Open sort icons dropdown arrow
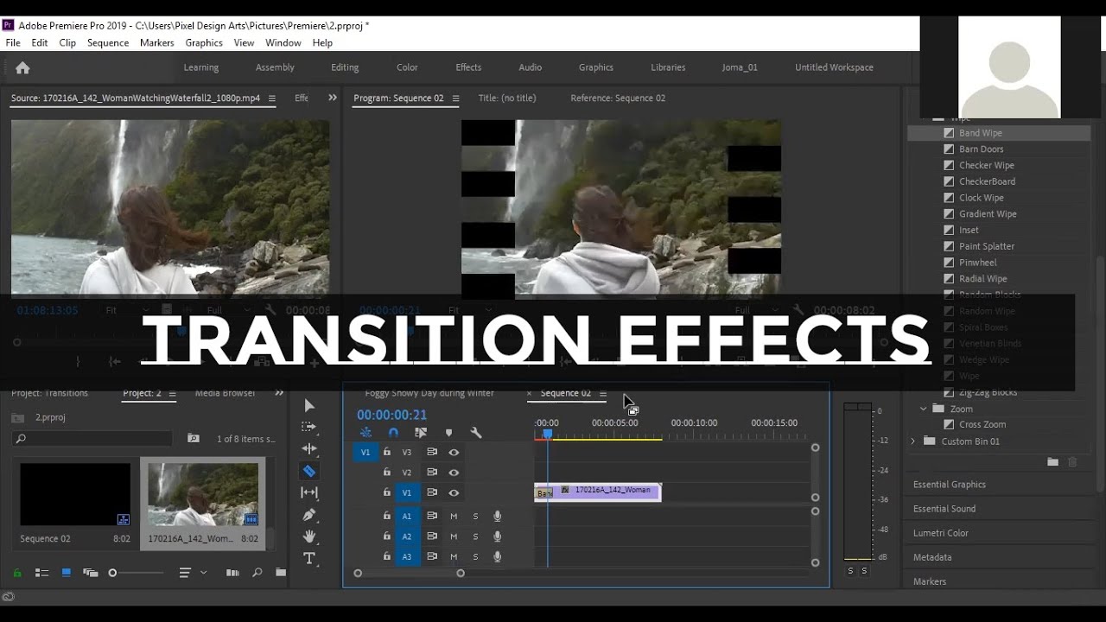Screen dimensions: 1106x622 pyautogui.click(x=204, y=573)
